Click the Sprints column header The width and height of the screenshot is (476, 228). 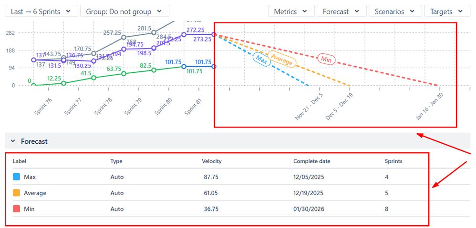[393, 161]
